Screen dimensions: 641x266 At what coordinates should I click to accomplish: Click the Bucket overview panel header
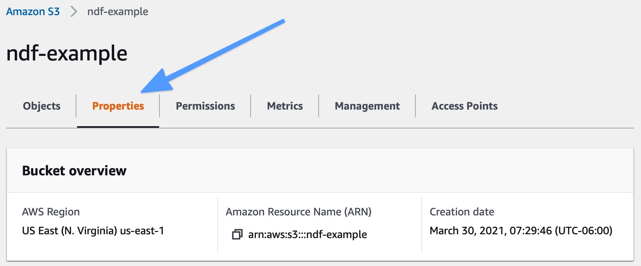(74, 171)
